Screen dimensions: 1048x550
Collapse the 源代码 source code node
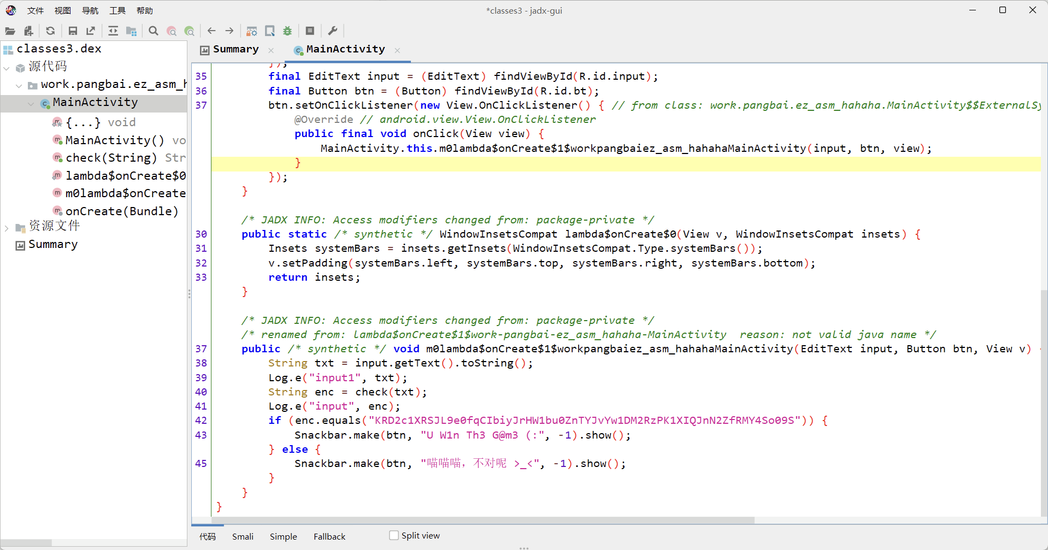pyautogui.click(x=7, y=68)
